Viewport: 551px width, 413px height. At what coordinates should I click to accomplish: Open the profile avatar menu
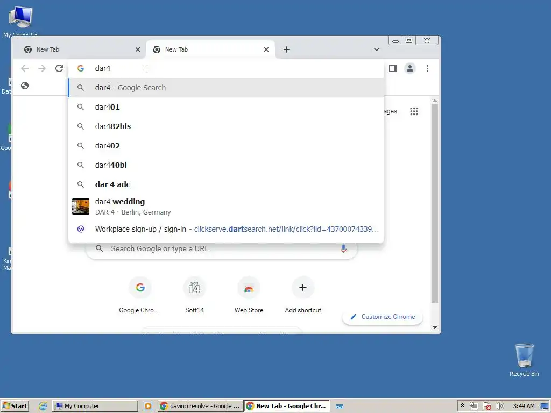click(409, 68)
